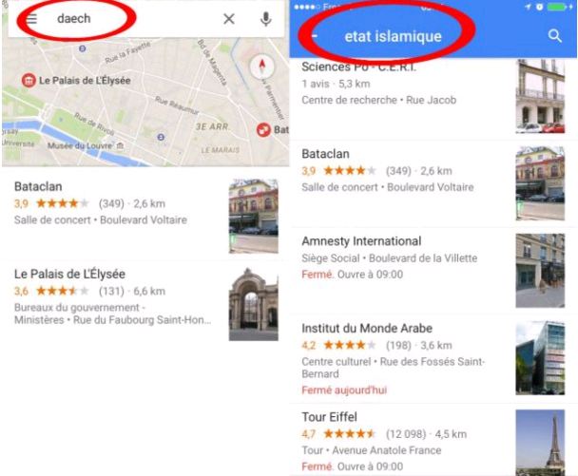Open the Amnesty International result
Viewport: 578px width, 476px height.
tap(433, 271)
